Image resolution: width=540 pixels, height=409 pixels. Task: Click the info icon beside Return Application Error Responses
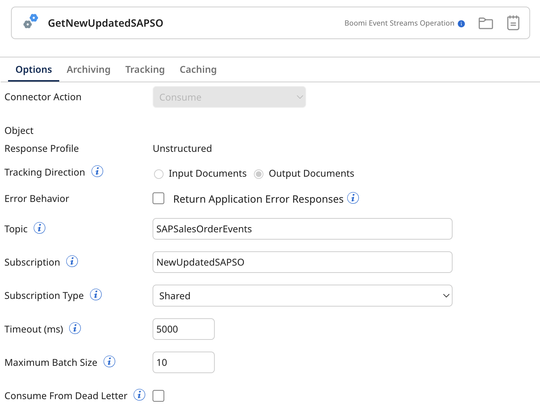pos(353,198)
